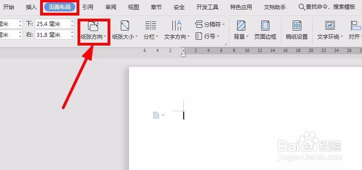Click the small document icon beside cursor
This screenshot has height=170, width=362.
156,115
